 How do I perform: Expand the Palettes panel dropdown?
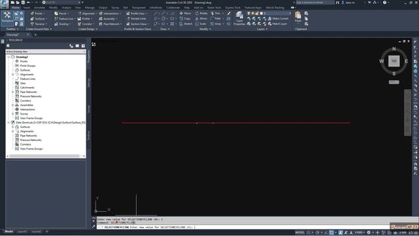(x=12, y=29)
